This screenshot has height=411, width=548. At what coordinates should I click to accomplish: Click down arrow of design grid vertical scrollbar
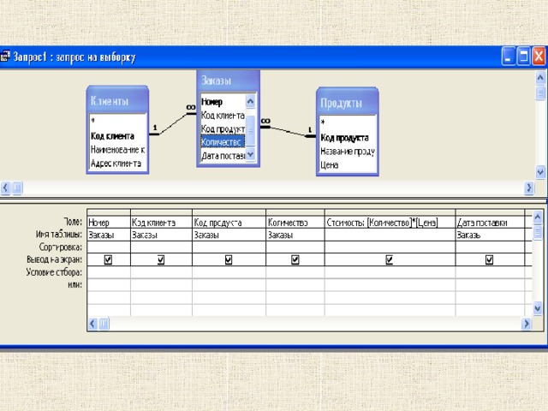[x=538, y=308]
